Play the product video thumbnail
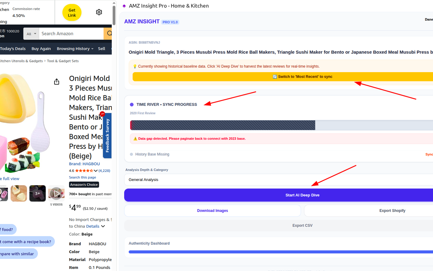Screen dimensions: 433x271 56,193
